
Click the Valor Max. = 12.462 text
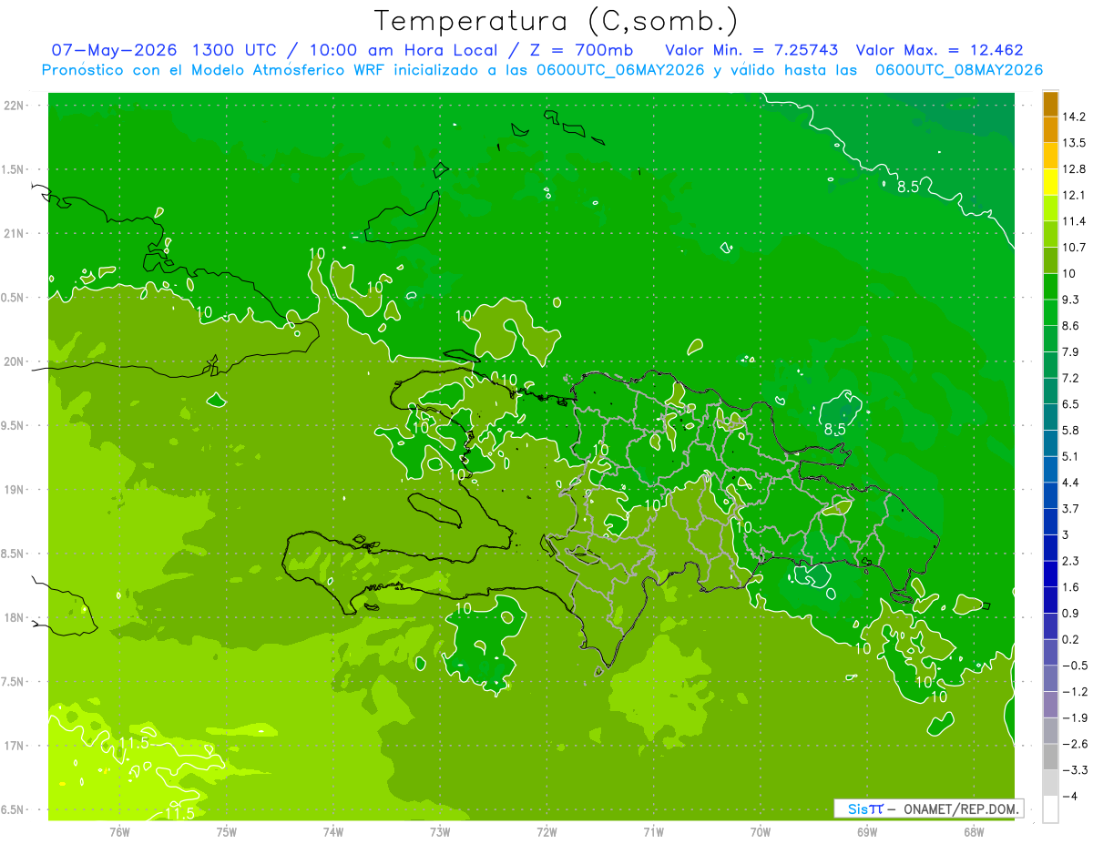coord(941,50)
